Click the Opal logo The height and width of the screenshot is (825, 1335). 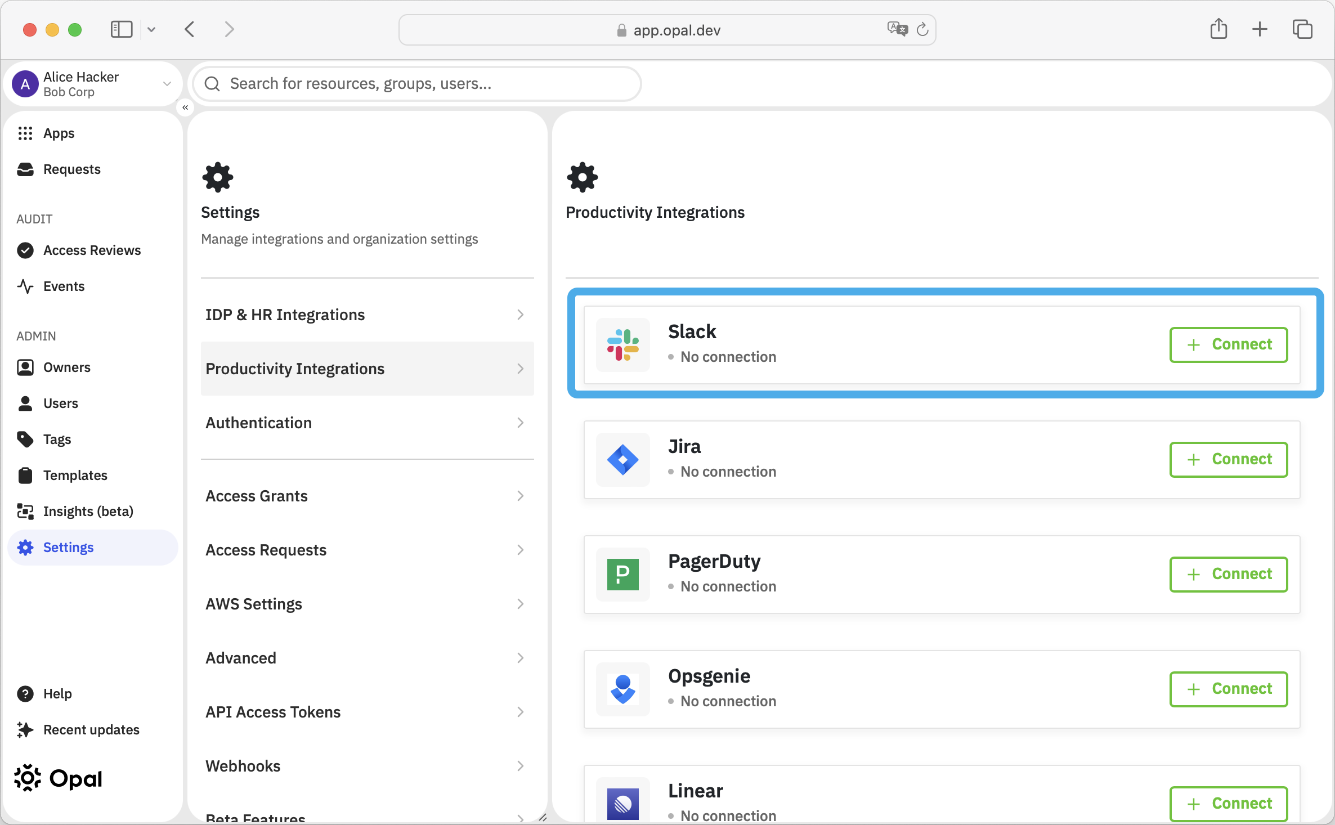tap(58, 779)
